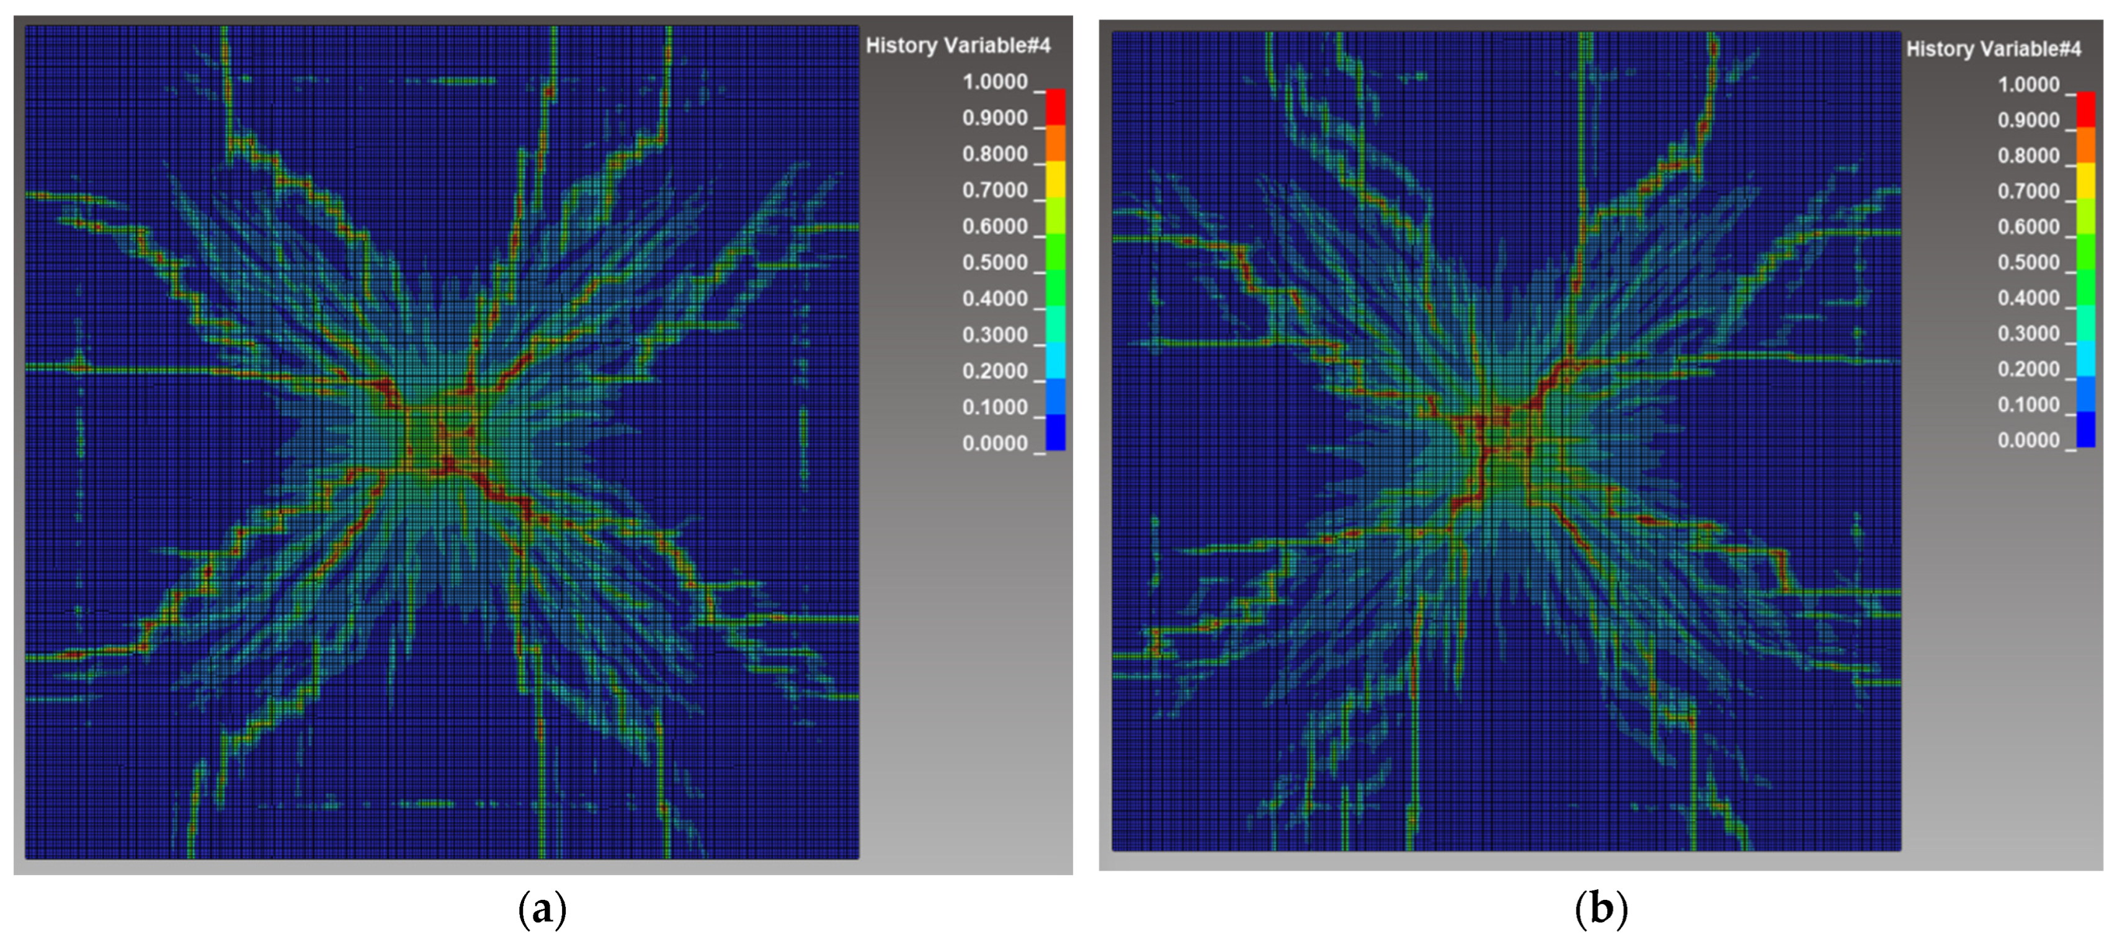
Task: Click the 0.0000 label in right legend
Action: tap(2028, 440)
